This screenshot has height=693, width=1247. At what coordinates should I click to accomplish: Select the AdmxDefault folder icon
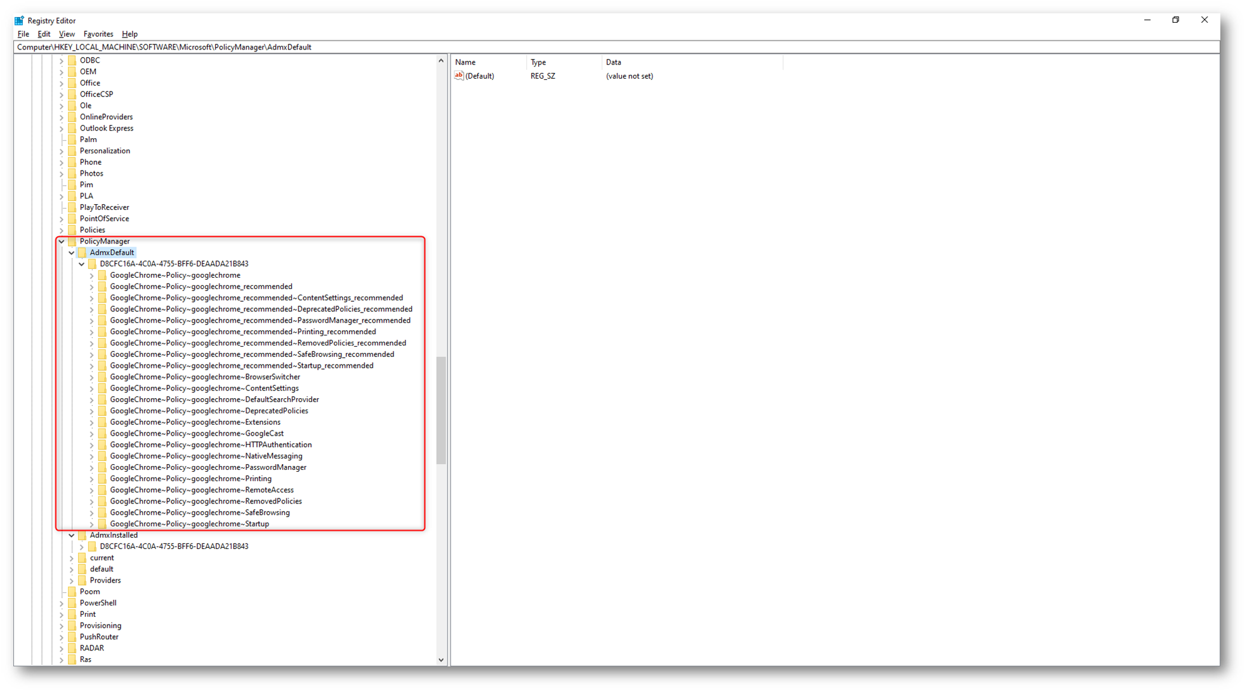[x=82, y=252]
